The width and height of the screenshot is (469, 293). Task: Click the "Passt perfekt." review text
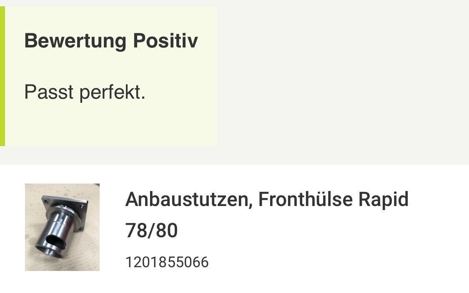(85, 92)
